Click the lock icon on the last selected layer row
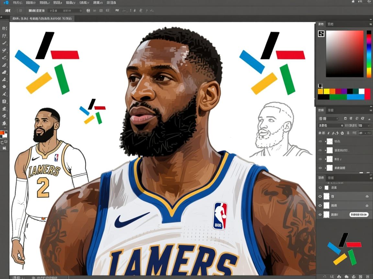The width and height of the screenshot is (373, 279). point(367,205)
